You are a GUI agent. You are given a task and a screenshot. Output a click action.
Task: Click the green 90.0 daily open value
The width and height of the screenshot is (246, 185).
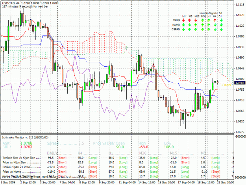pos(120,147)
